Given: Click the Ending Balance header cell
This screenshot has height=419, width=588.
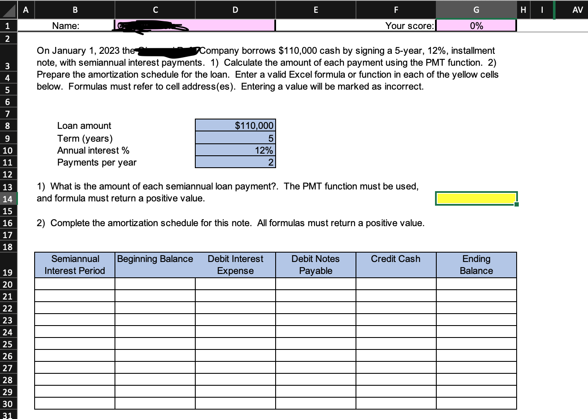Looking at the screenshot, I should (476, 265).
